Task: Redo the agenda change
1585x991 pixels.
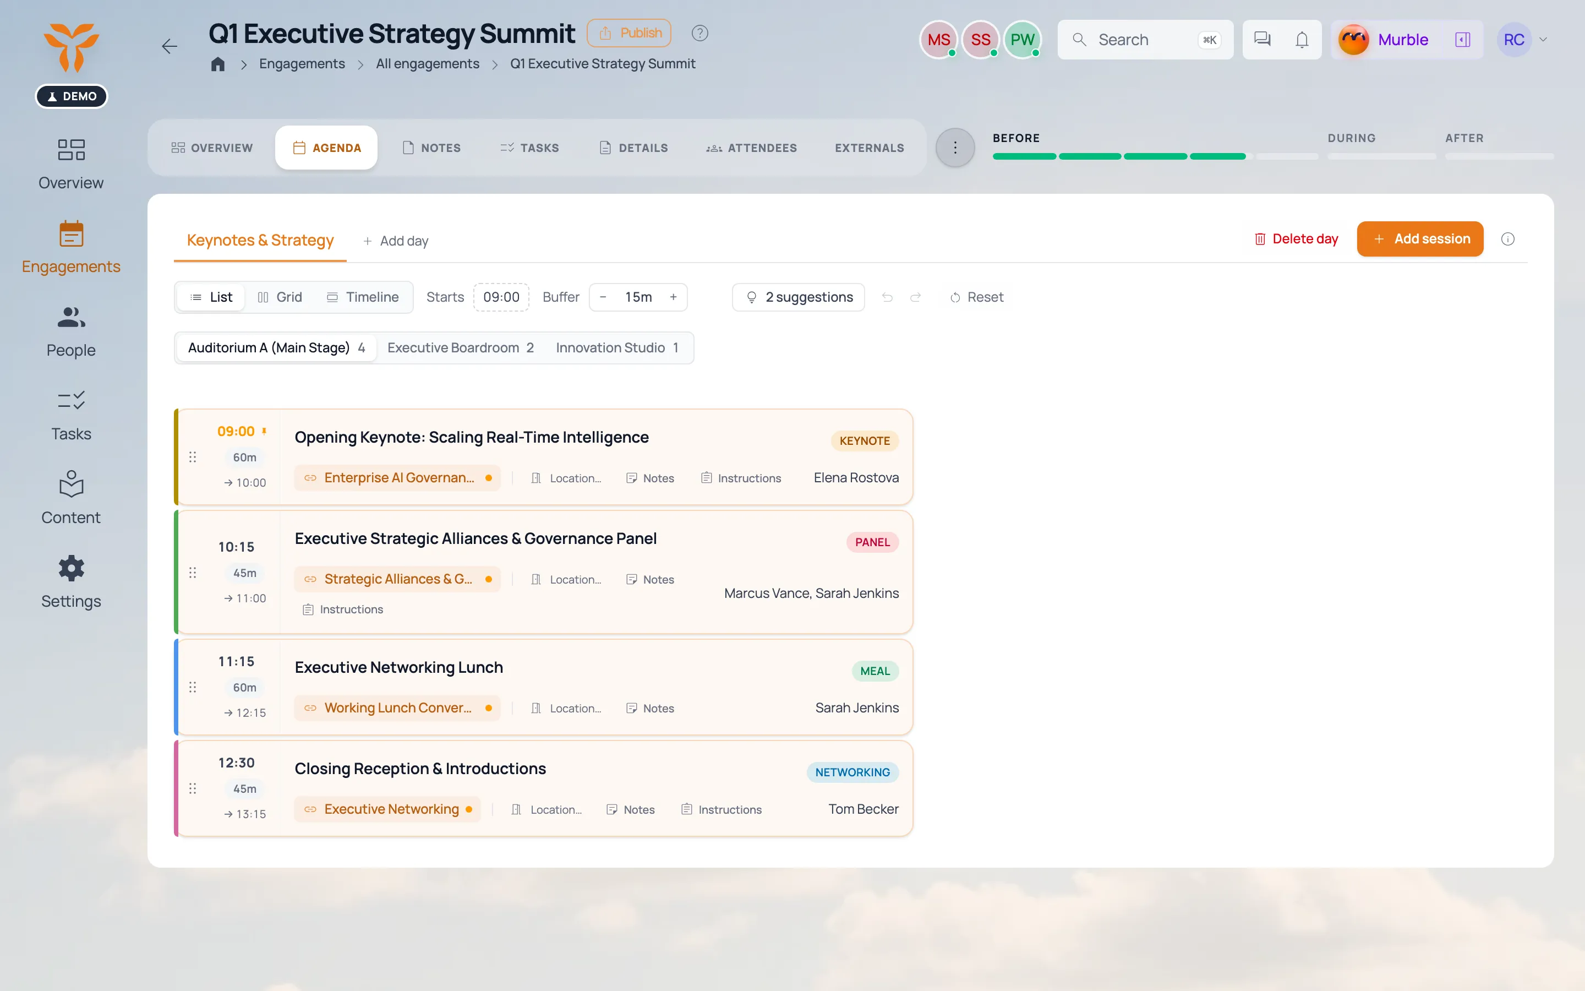Action: (916, 297)
